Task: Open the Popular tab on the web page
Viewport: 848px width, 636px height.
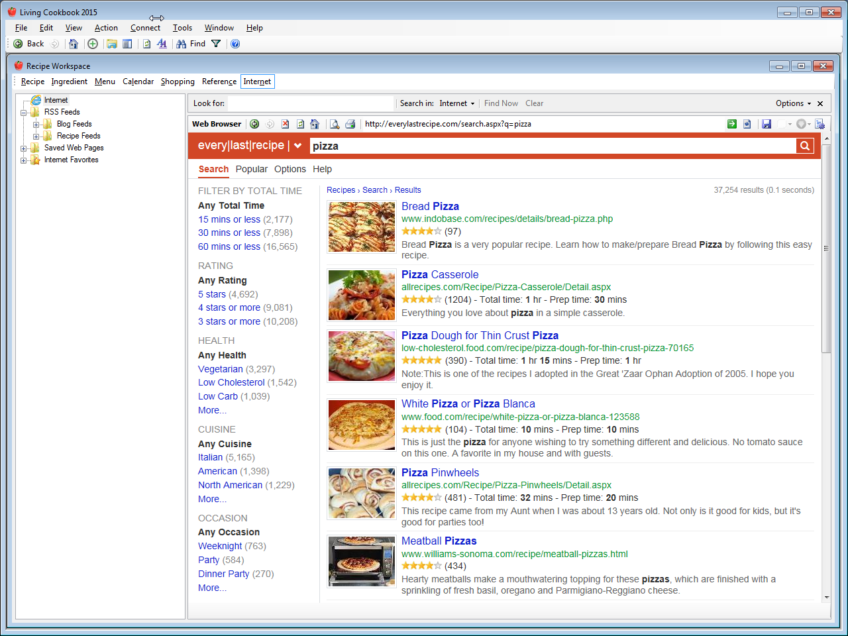Action: tap(252, 169)
